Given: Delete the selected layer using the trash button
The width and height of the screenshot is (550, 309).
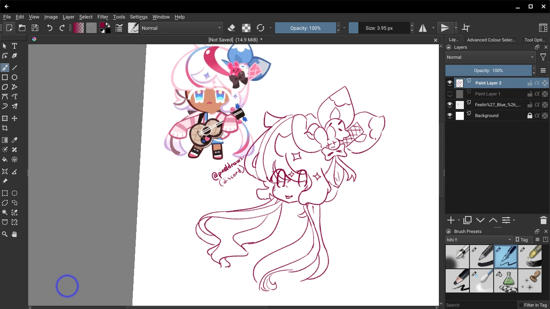Looking at the screenshot, I should (543, 220).
